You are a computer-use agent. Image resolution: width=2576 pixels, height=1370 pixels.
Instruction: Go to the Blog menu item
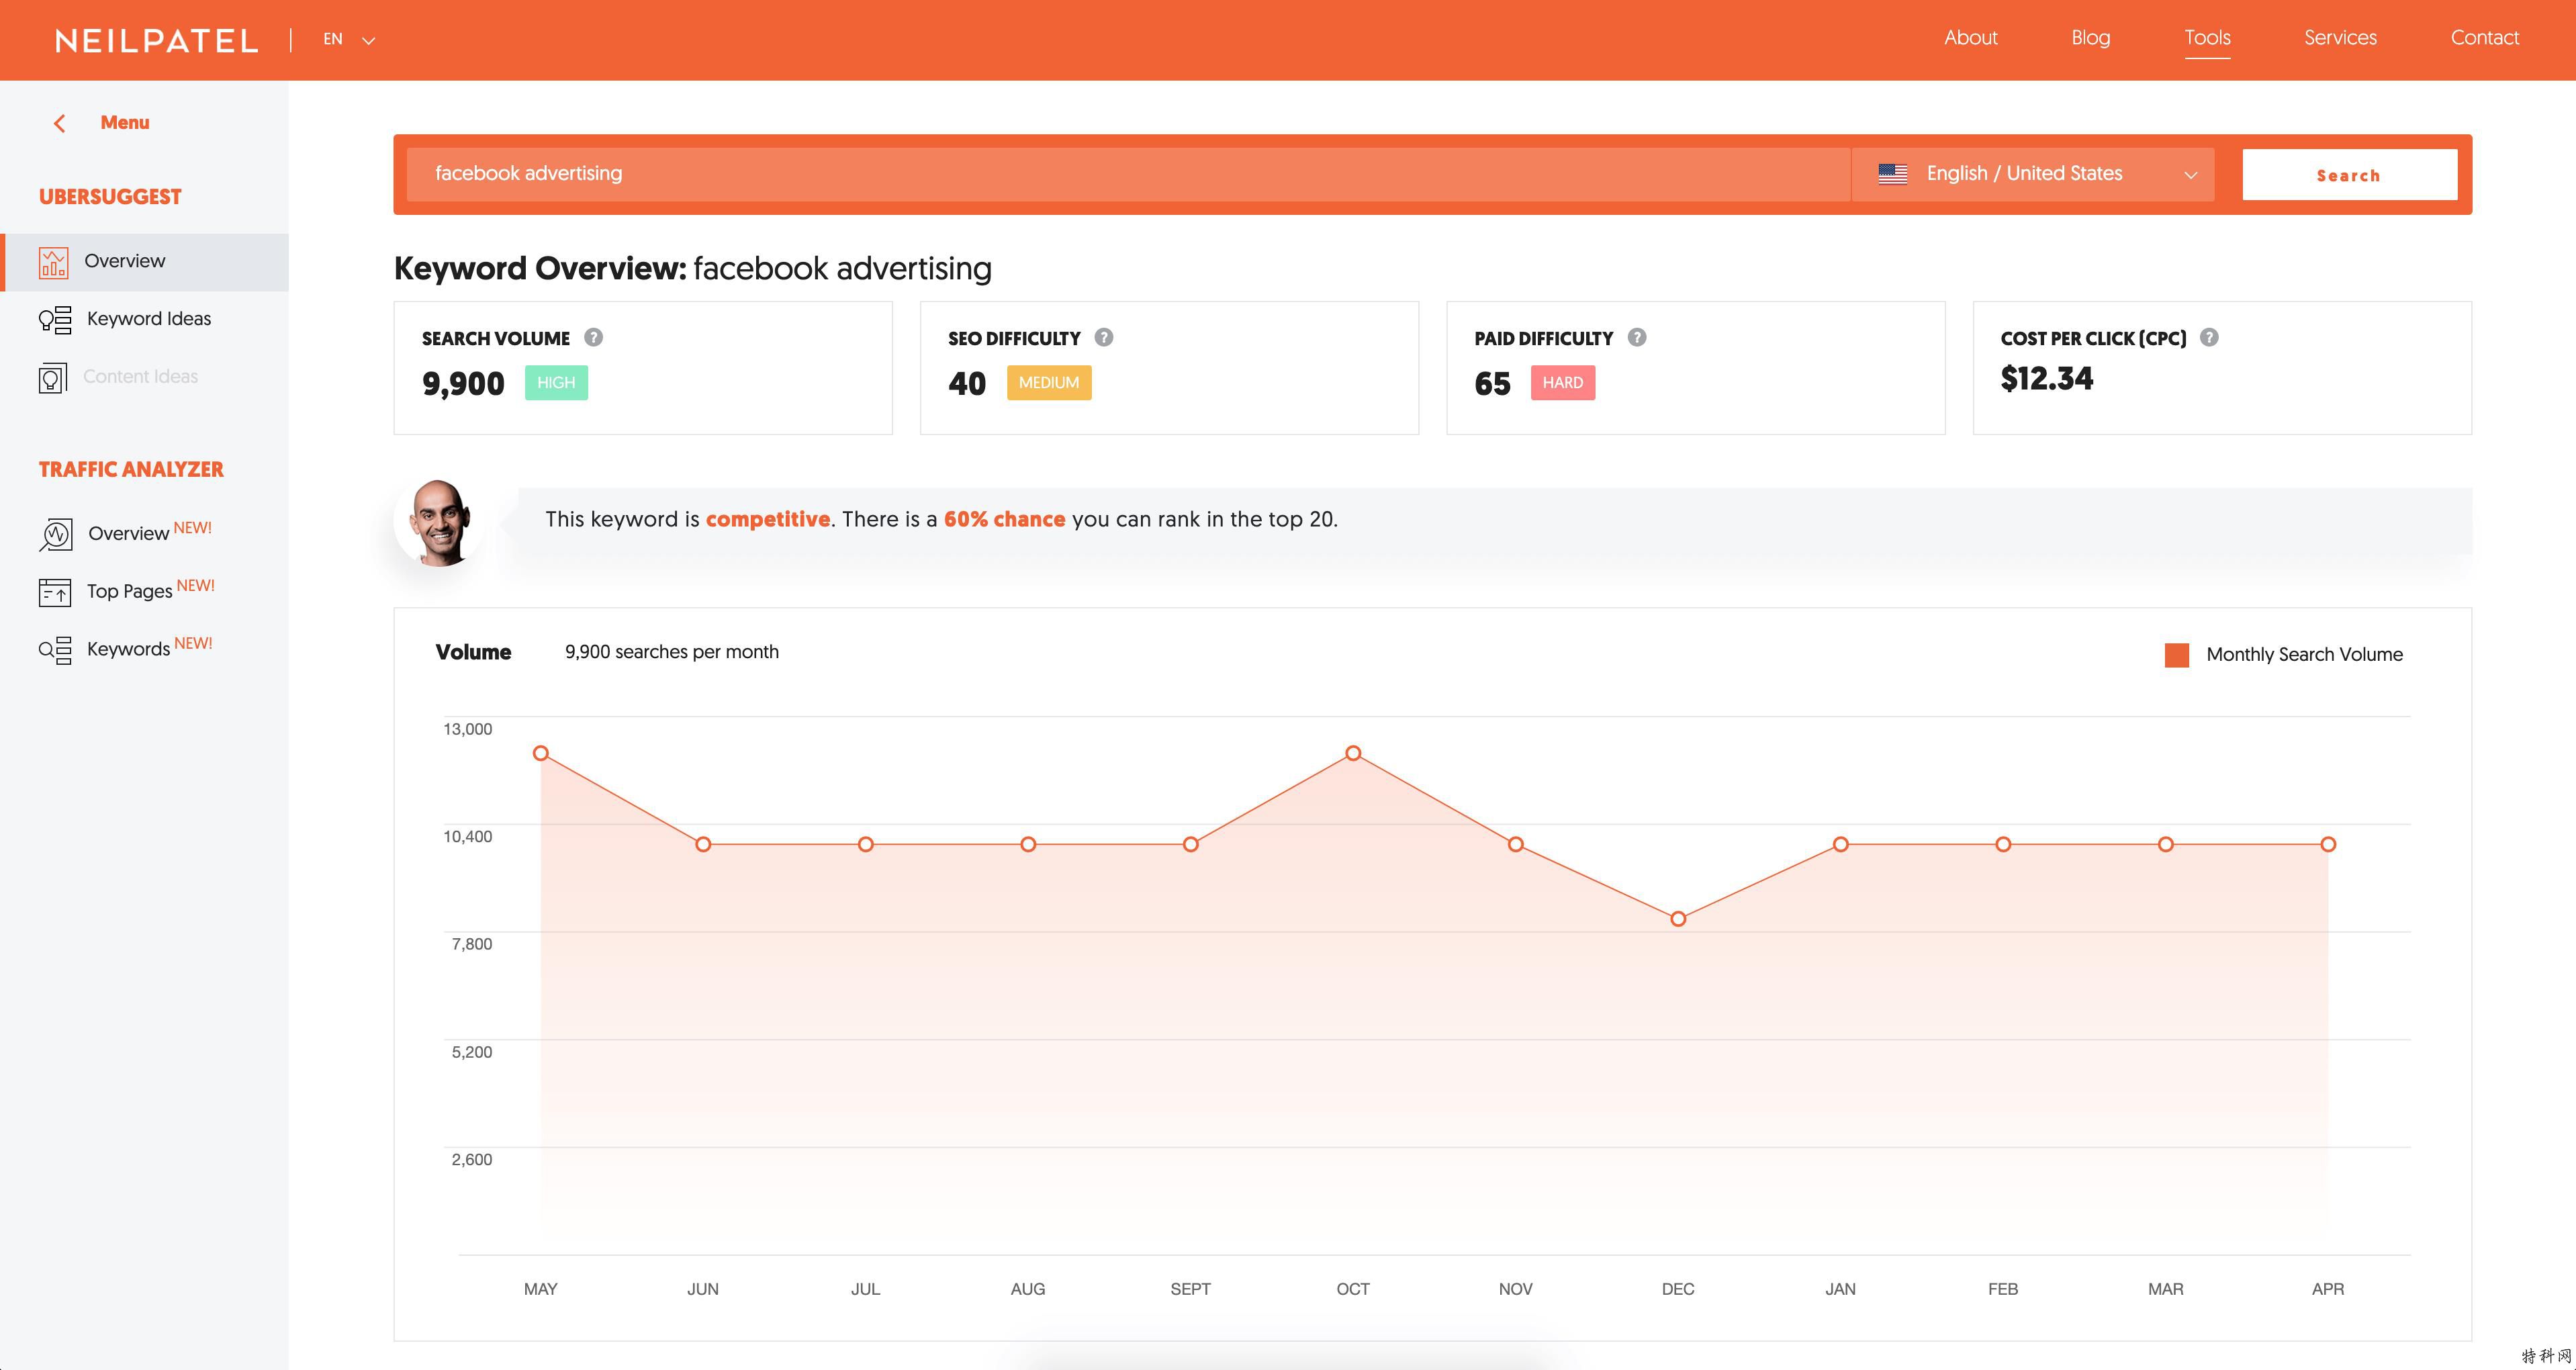click(2090, 38)
